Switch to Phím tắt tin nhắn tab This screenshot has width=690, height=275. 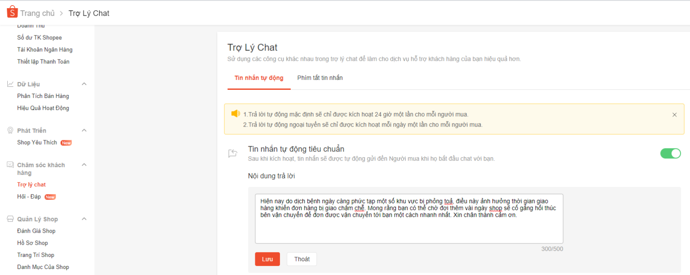click(x=320, y=78)
